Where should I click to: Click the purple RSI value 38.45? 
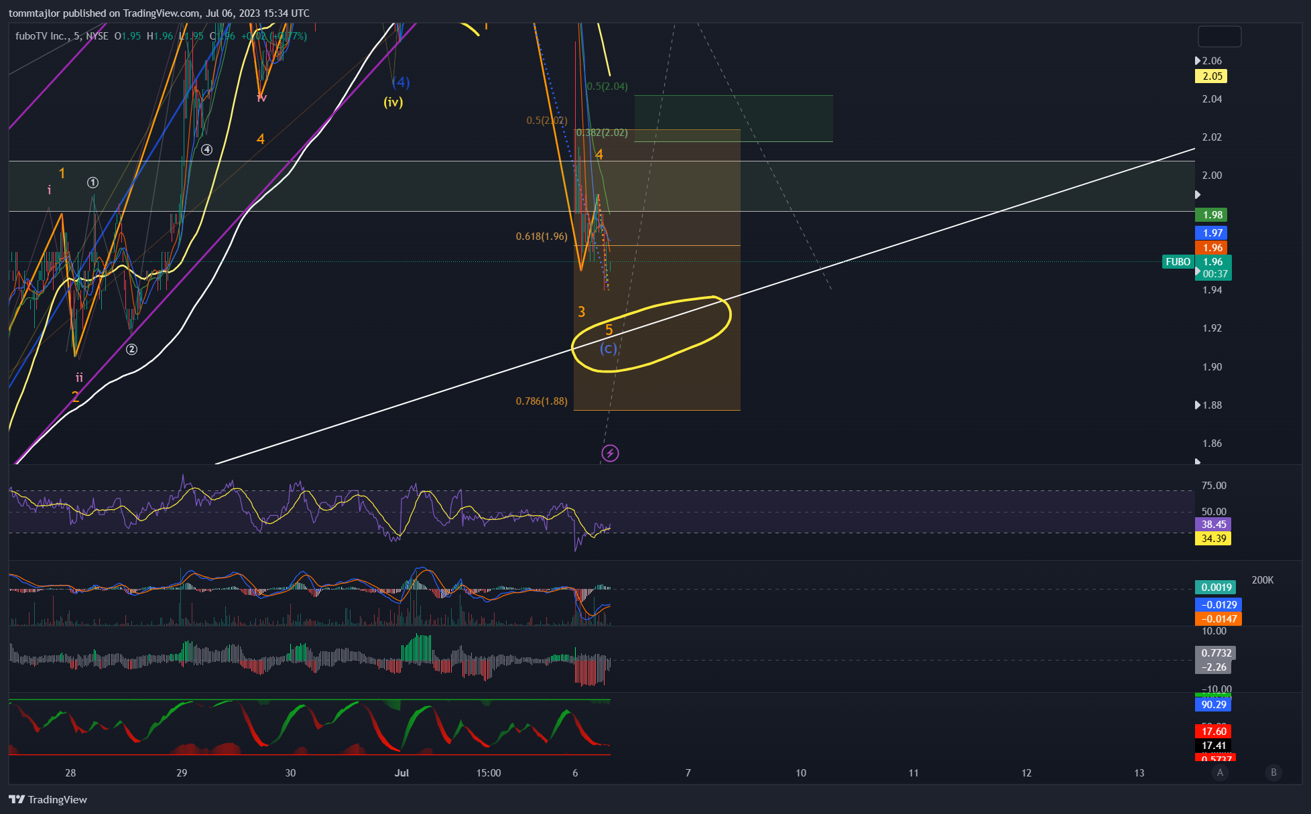1213,525
